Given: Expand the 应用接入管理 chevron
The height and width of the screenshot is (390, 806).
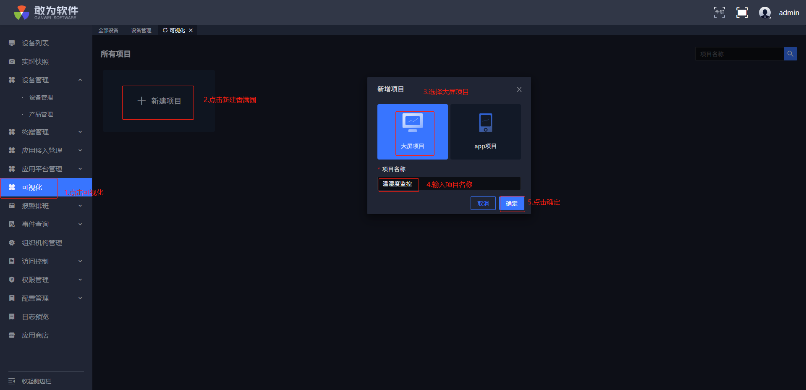Looking at the screenshot, I should tap(80, 151).
